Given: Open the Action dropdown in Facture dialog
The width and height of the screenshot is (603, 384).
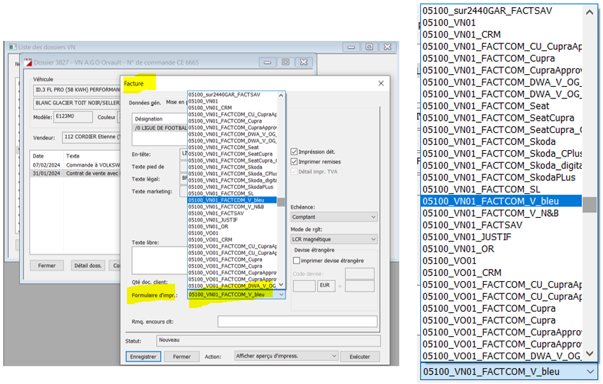Looking at the screenshot, I should tap(286, 357).
